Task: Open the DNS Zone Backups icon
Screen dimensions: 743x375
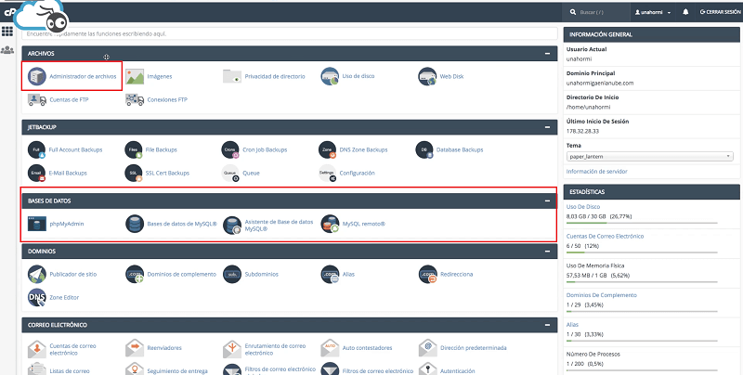Action: pyautogui.click(x=328, y=149)
